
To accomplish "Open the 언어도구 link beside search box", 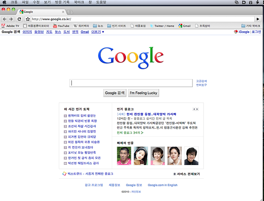I will click(x=201, y=85).
